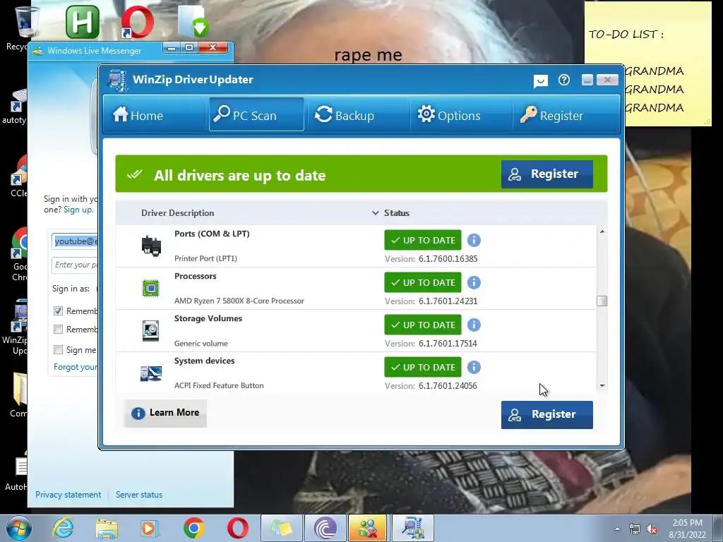Open Sticky Notes taskbar icon
The height and width of the screenshot is (542, 723).
coord(282,528)
